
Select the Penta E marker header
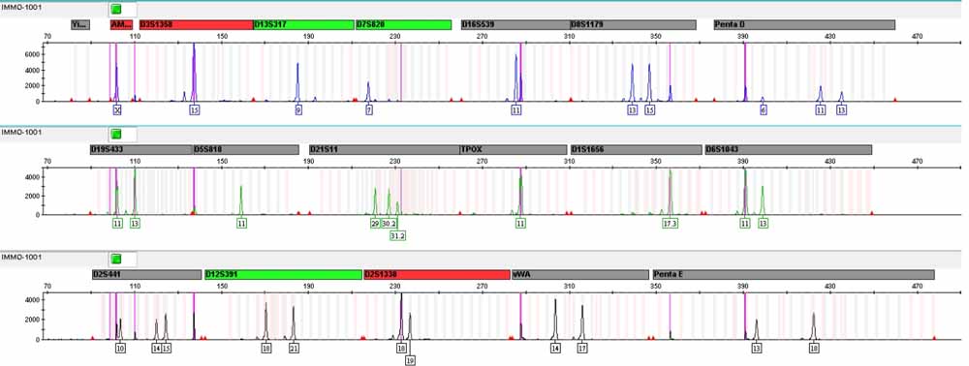[x=794, y=274]
